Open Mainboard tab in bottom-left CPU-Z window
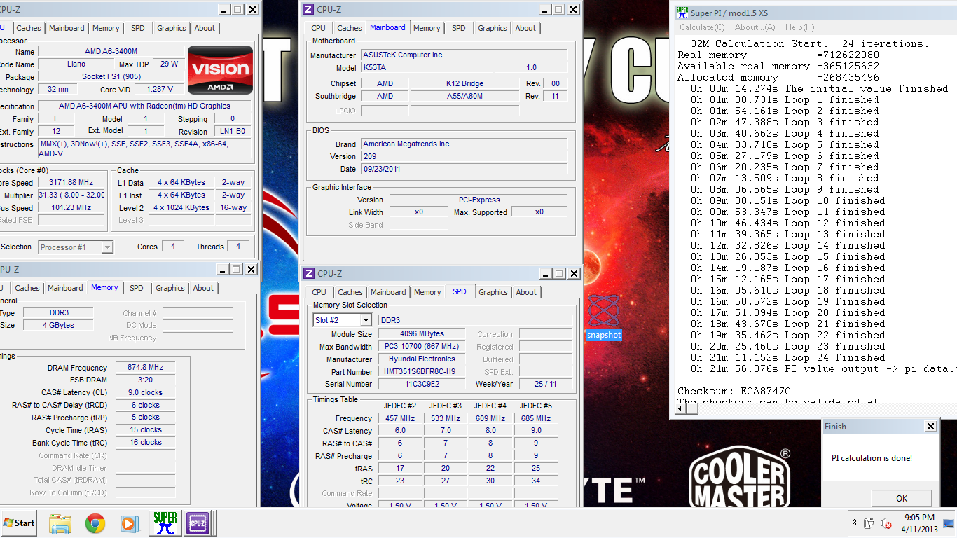This screenshot has height=538, width=957. pos(65,288)
